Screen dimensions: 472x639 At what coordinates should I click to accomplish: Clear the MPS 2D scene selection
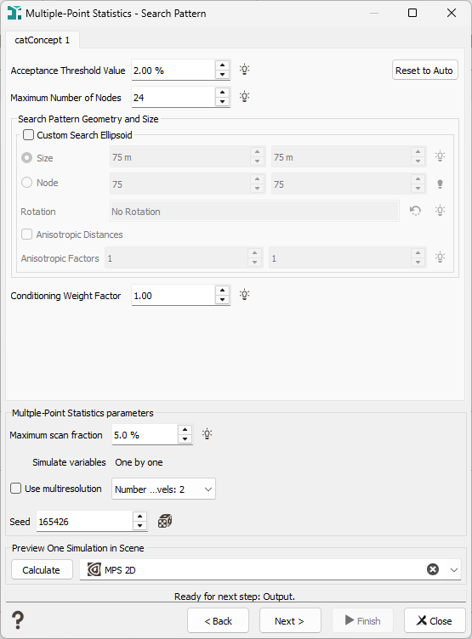[433, 569]
